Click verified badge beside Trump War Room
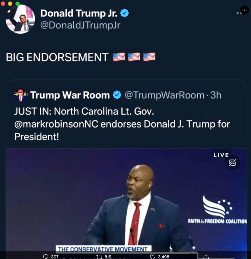The height and width of the screenshot is (259, 251). [x=117, y=95]
